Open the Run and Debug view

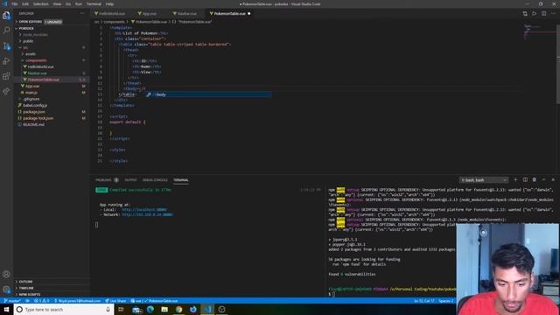[x=6, y=61]
